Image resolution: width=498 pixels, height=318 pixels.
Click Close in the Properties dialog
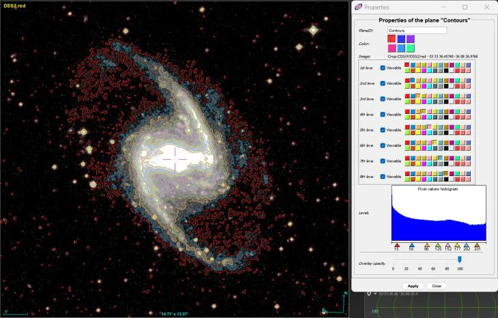click(x=437, y=286)
